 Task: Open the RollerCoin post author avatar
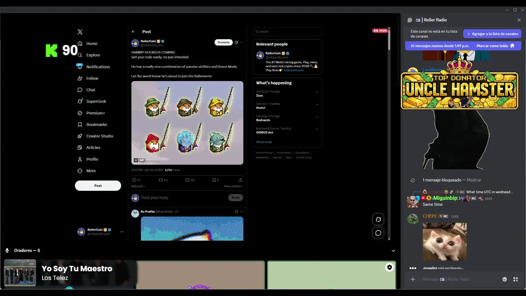tap(135, 43)
